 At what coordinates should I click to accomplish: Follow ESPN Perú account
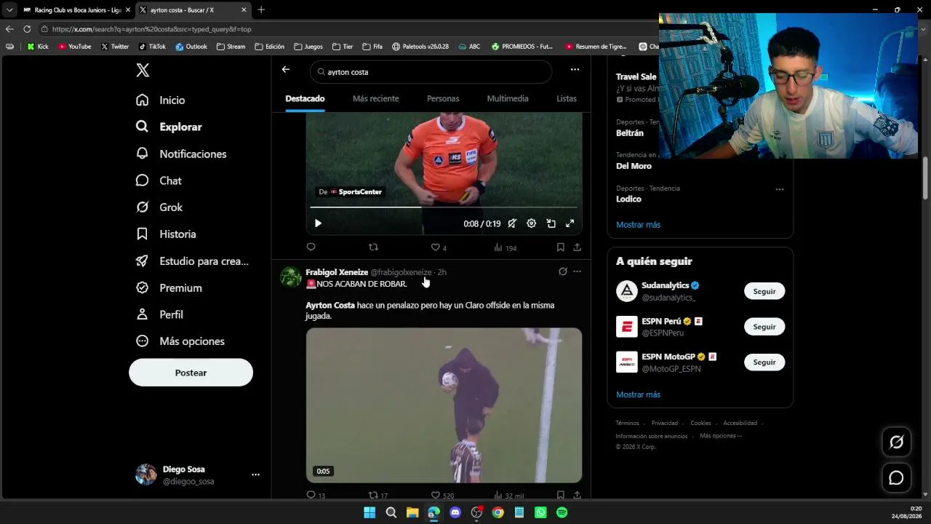(764, 327)
